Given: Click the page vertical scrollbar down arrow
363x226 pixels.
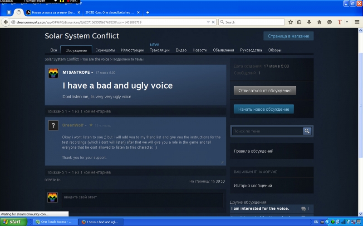Looking at the screenshot, I should coord(360,214).
